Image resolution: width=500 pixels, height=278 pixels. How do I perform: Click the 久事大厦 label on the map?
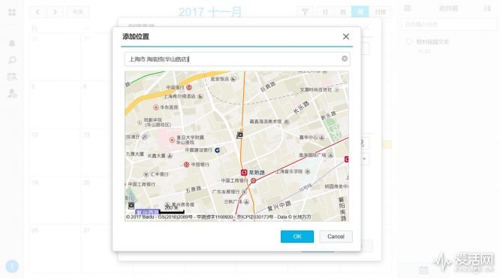pos(135,154)
